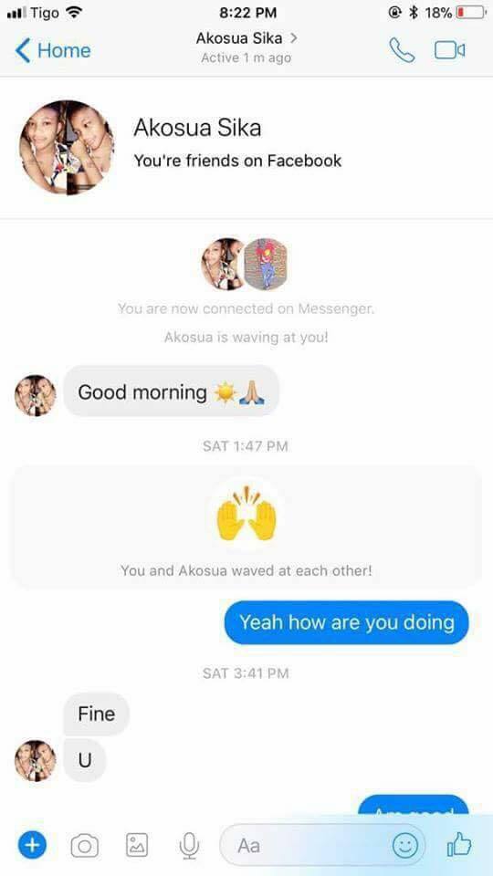Start a video call with Akosua
493x876 pixels.
[x=449, y=50]
